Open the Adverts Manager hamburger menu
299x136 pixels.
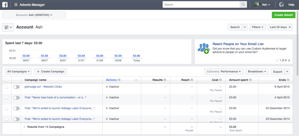click(16, 5)
